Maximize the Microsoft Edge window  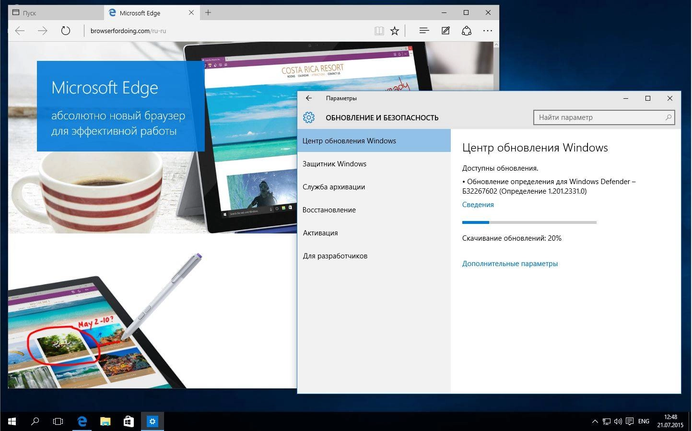tap(466, 12)
